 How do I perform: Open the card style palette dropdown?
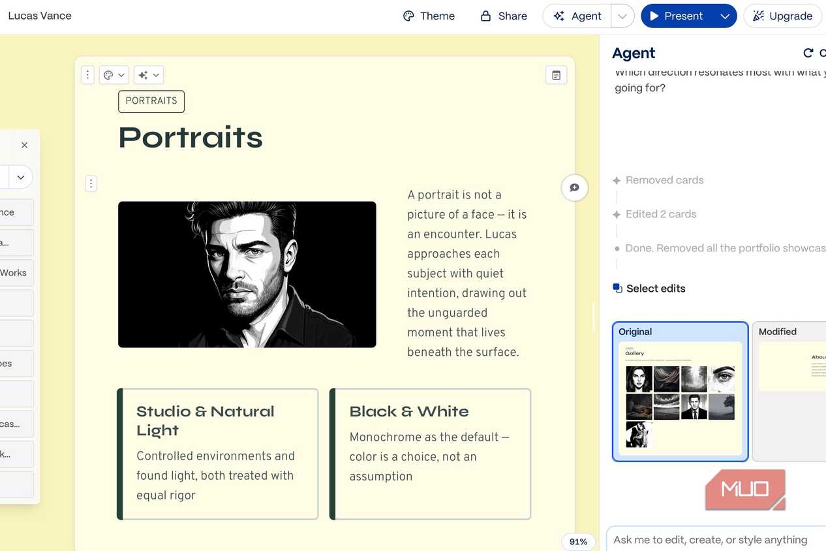coord(114,75)
